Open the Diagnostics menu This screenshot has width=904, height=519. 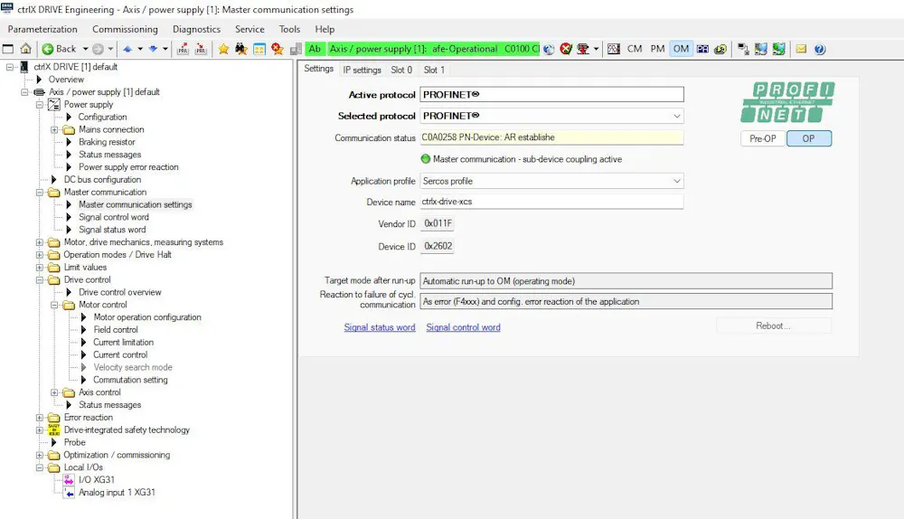196,29
